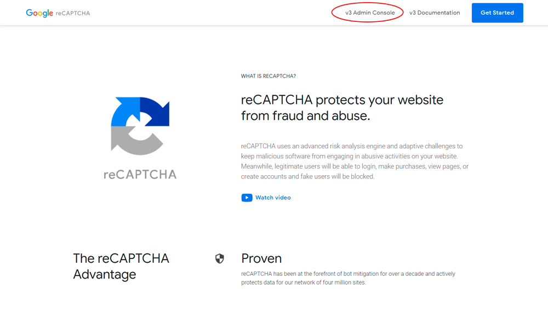Click the gray reCAPTCHA wordmark under logo
Screen dimensions: 548x312
pos(140,175)
